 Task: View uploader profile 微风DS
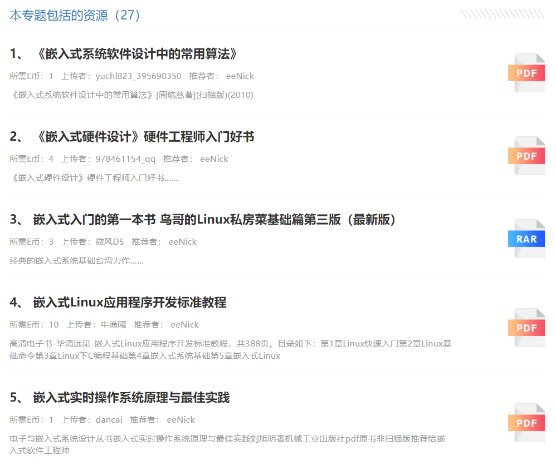click(x=119, y=241)
